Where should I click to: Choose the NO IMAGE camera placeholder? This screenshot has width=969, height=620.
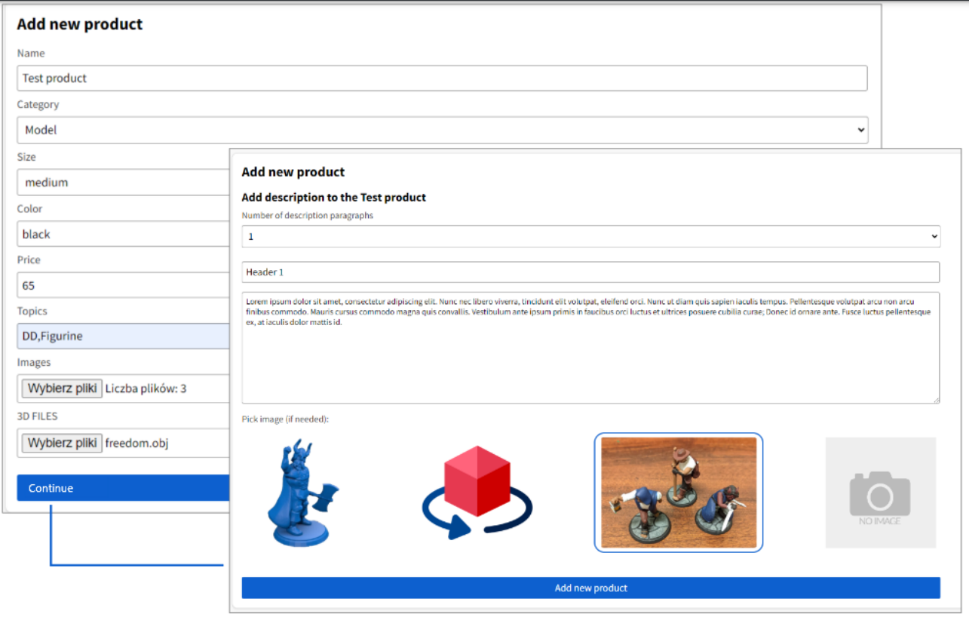(x=879, y=493)
